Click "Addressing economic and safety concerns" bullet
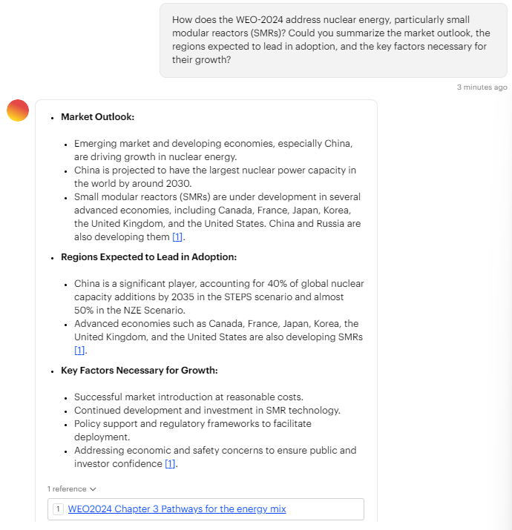Screen dimensions: 512x530 (214, 457)
